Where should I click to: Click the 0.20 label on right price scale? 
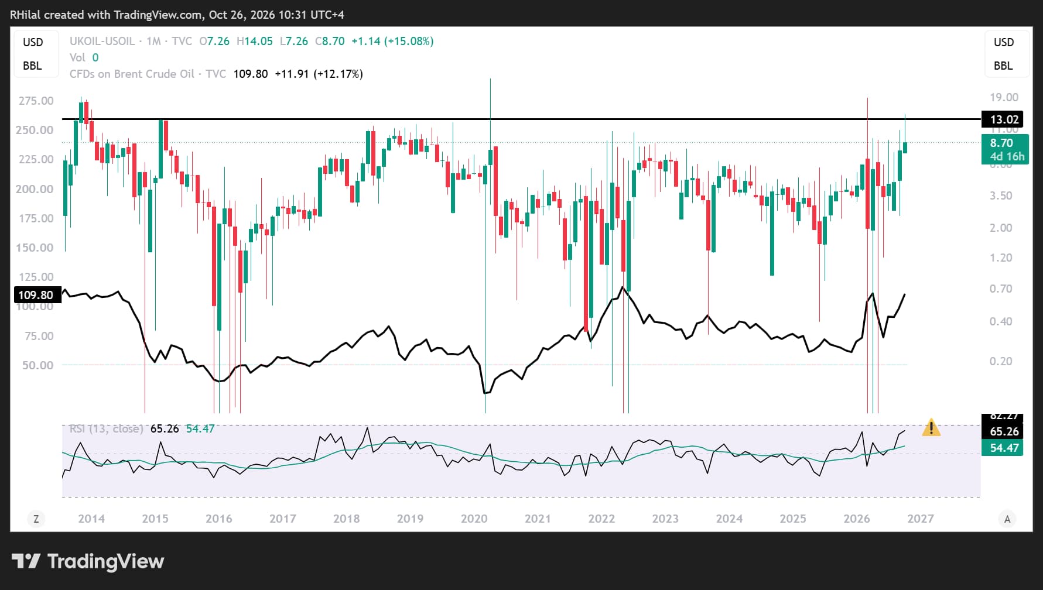click(x=1001, y=361)
